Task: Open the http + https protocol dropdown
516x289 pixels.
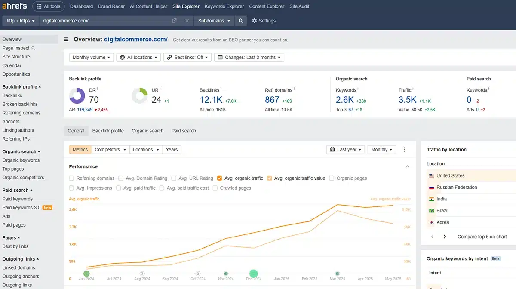Action: click(21, 21)
